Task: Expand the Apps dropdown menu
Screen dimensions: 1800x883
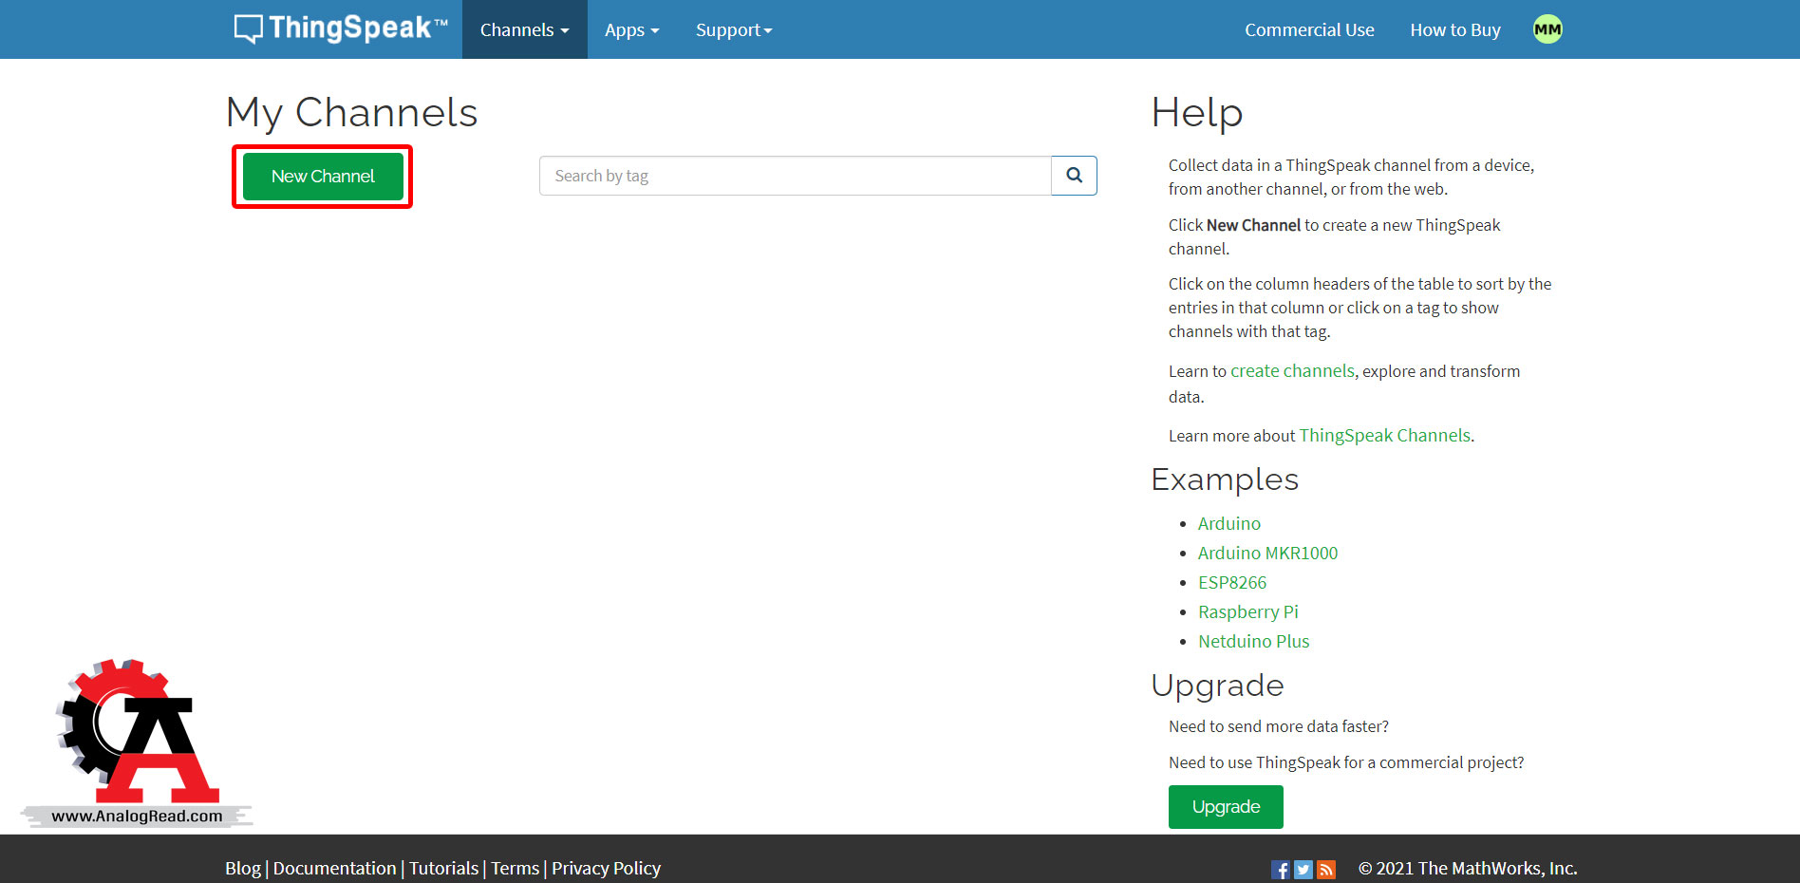Action: coord(632,29)
